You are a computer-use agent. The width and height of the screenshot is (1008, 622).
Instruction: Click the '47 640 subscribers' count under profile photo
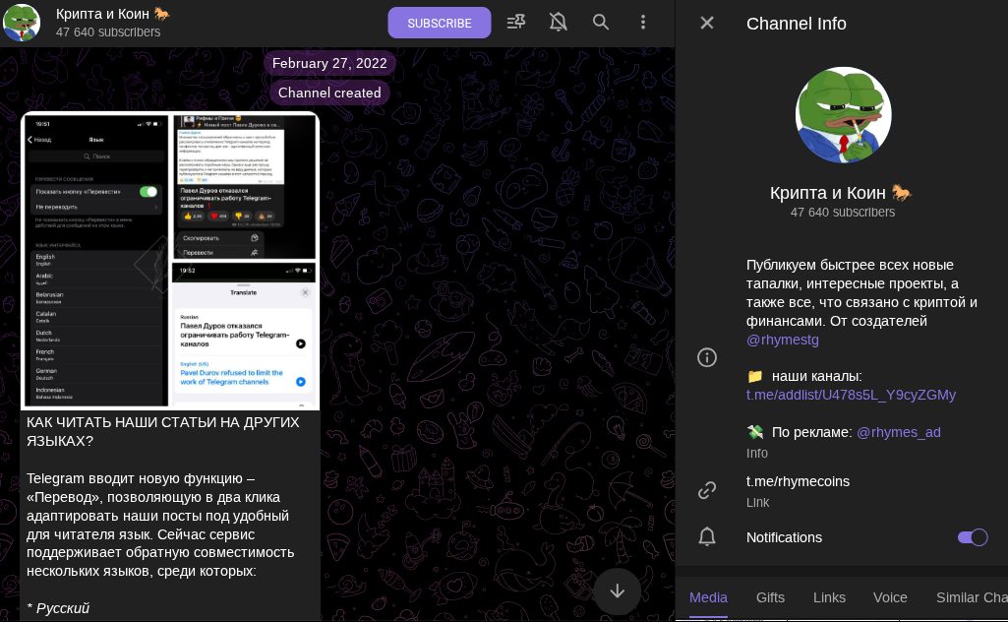click(842, 213)
